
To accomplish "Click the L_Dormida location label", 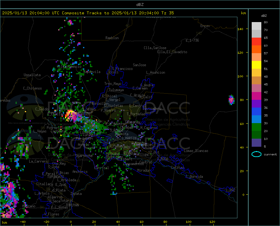I will click(194, 177).
